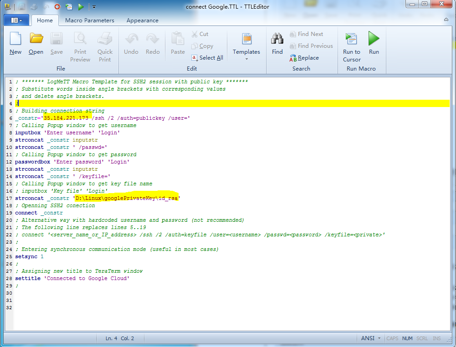The width and height of the screenshot is (456, 347).
Task: Expand the Templates dropdown
Action: click(246, 46)
